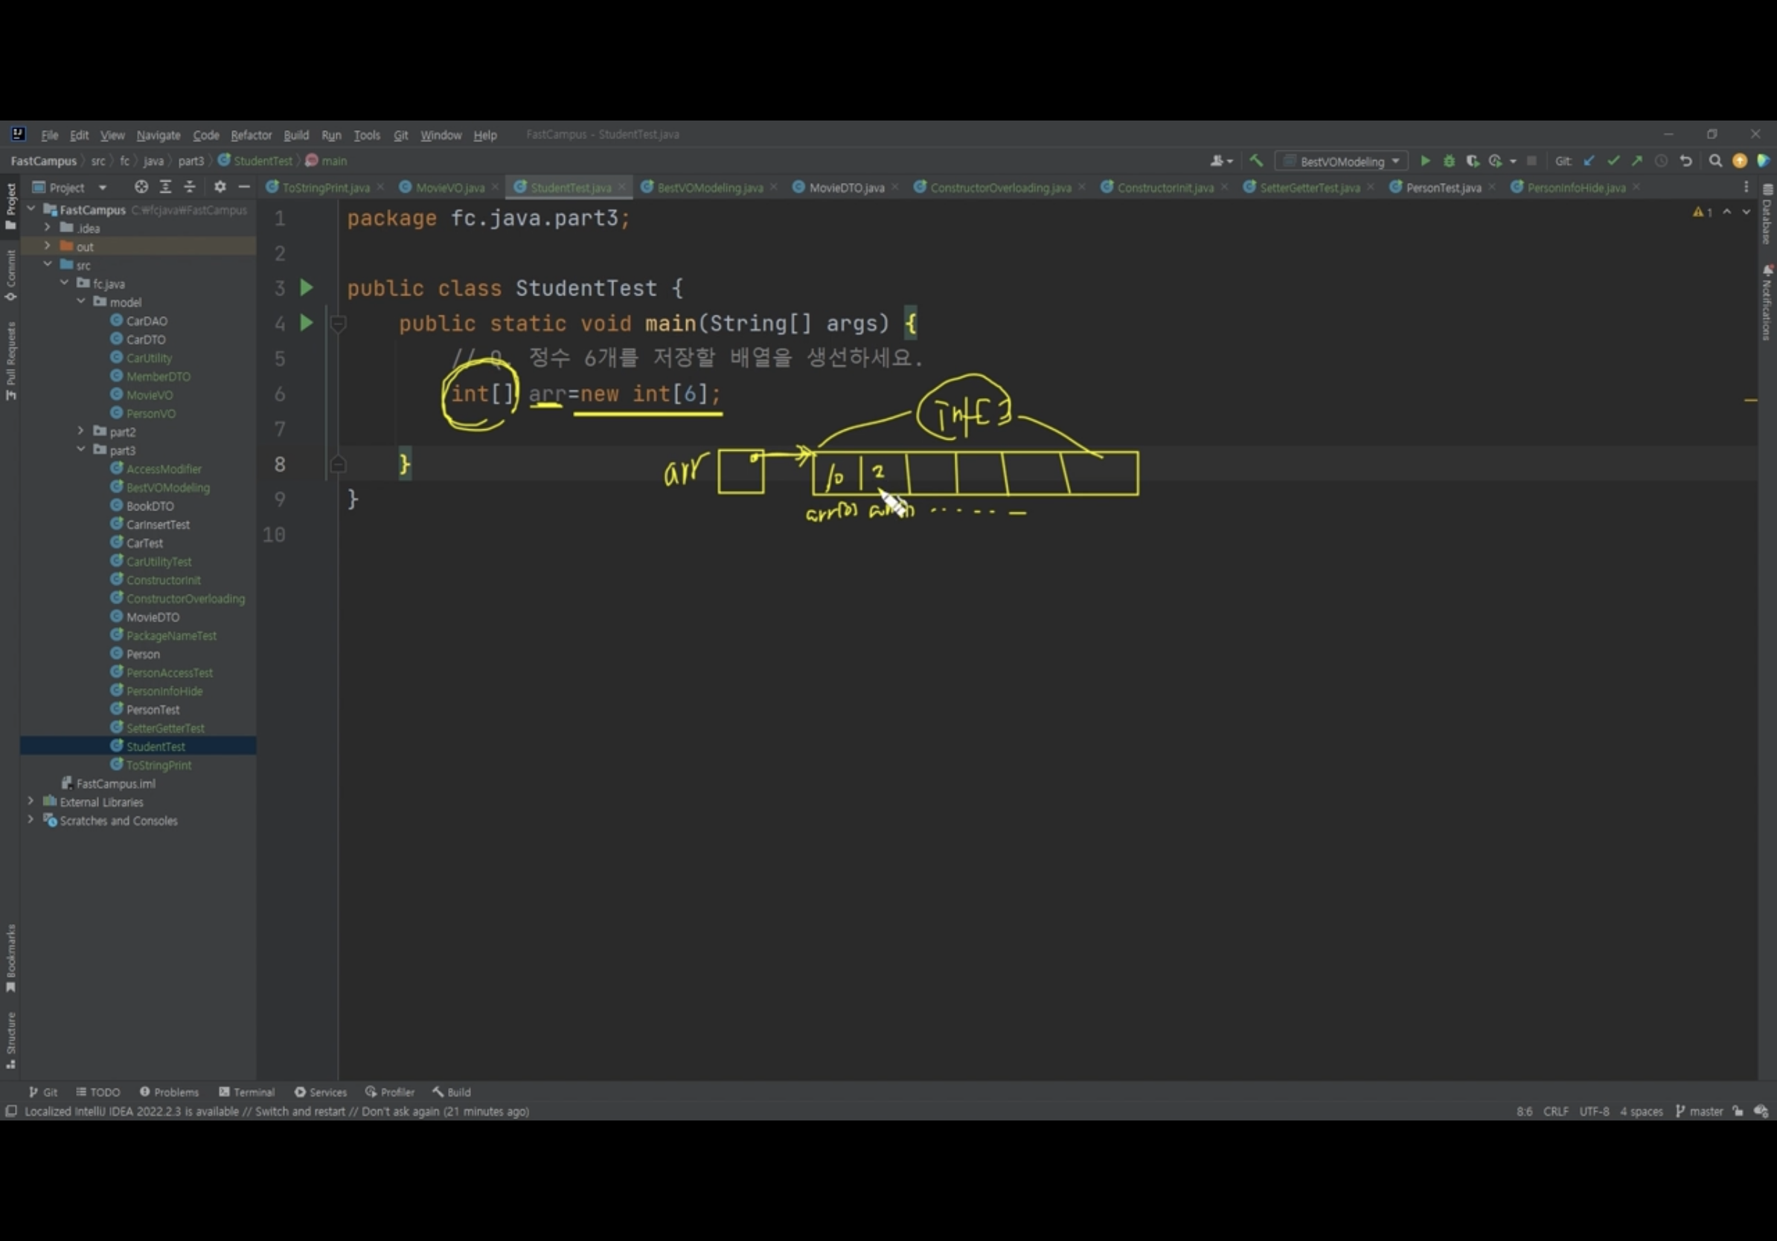This screenshot has height=1241, width=1777.
Task: Toggle the Database tool window
Action: pos(1768,214)
